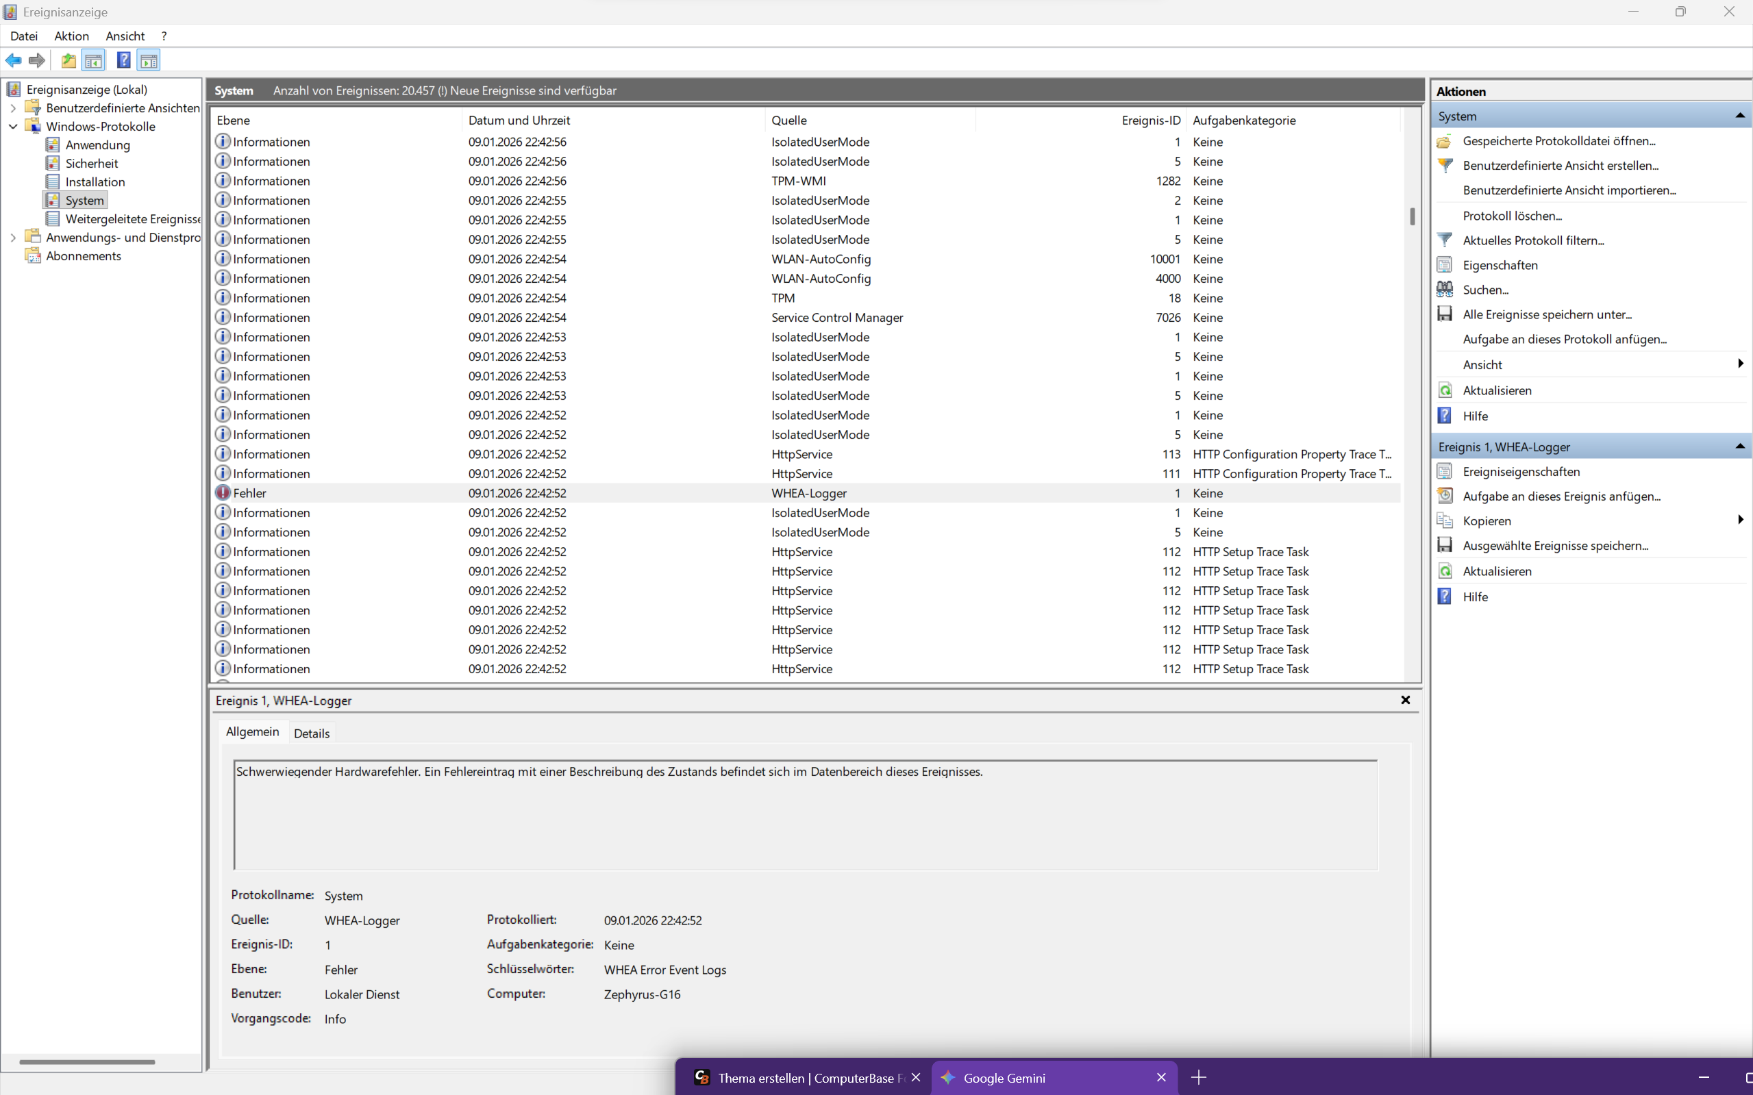Click the upper green Aktualisieren refresh icon

[x=1445, y=390]
